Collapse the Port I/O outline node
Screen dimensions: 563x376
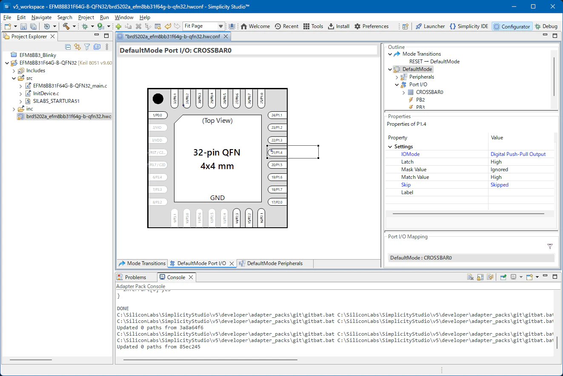(397, 85)
